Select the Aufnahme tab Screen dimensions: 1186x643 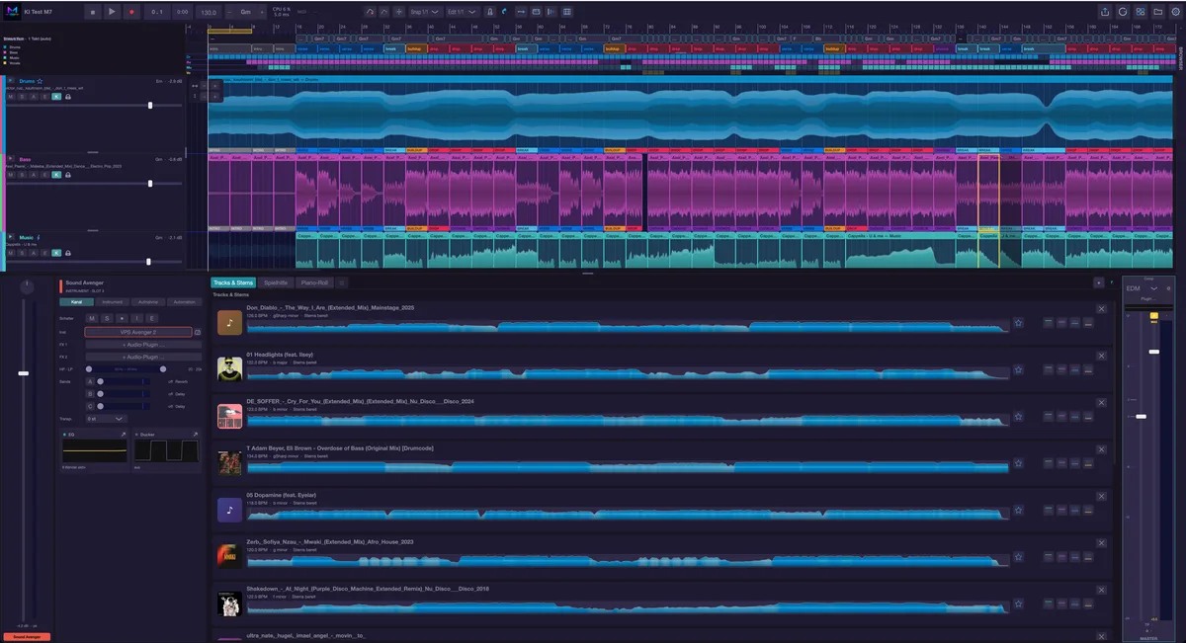(148, 301)
